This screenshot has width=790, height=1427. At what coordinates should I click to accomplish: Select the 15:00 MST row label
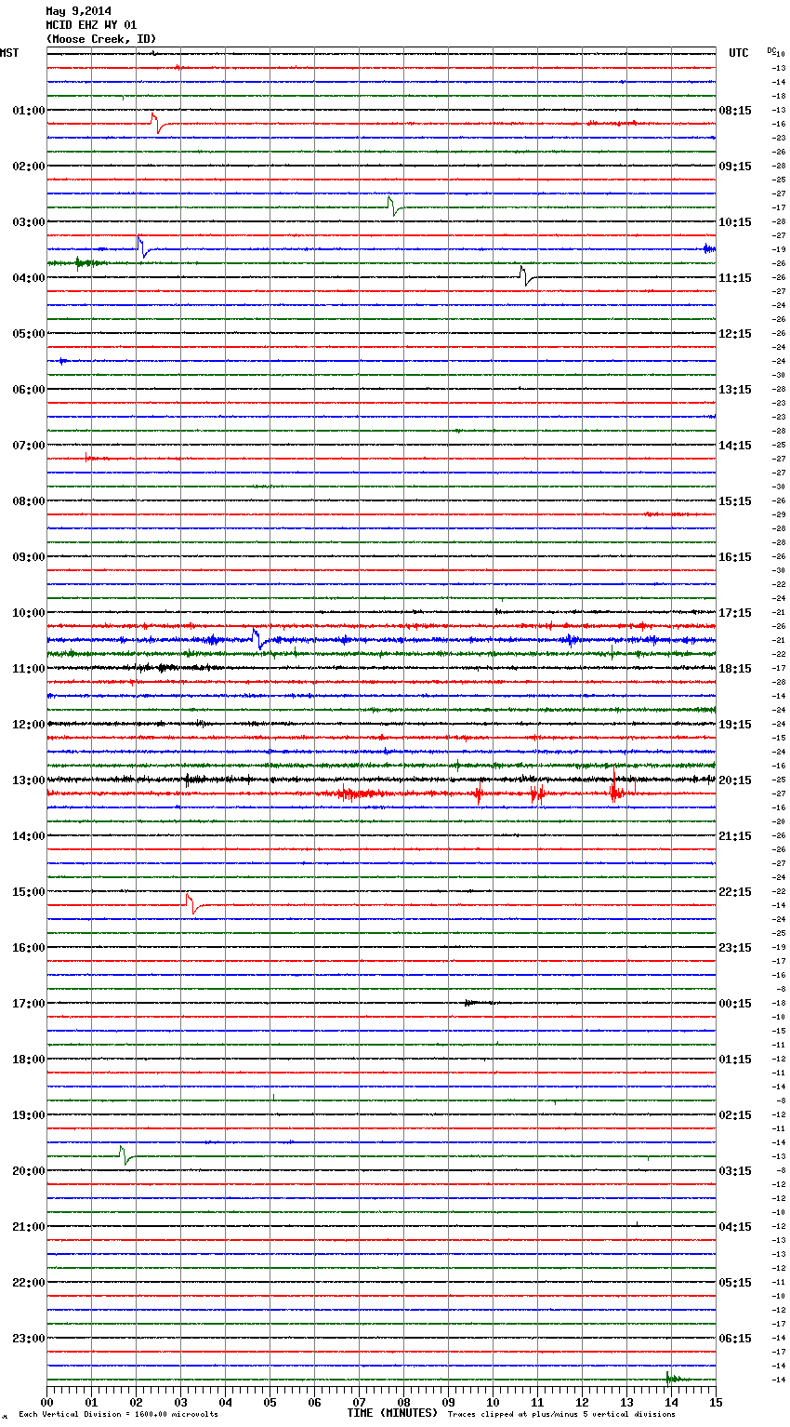[x=29, y=891]
